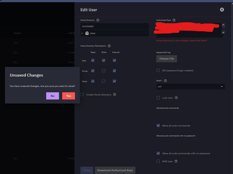Click Download Authorized Keys button
Screen dimensions: 233x174
click(x=115, y=170)
